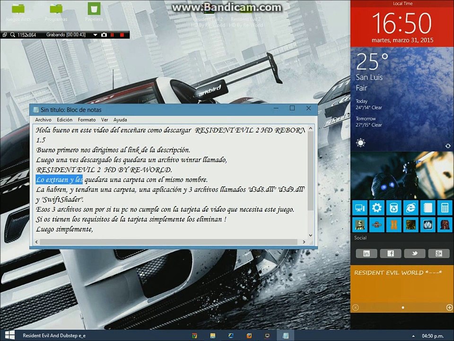This screenshot has height=341, width=454.
Task: Click the game picture tile in sidebar
Action: pyautogui.click(x=402, y=175)
